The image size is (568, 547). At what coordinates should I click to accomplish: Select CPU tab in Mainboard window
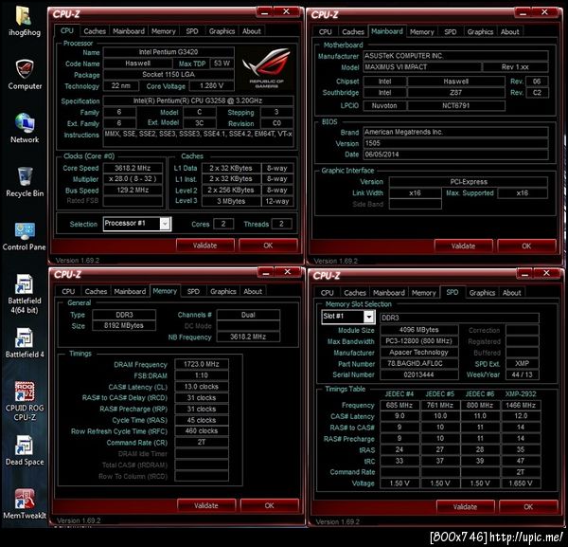pyautogui.click(x=326, y=31)
